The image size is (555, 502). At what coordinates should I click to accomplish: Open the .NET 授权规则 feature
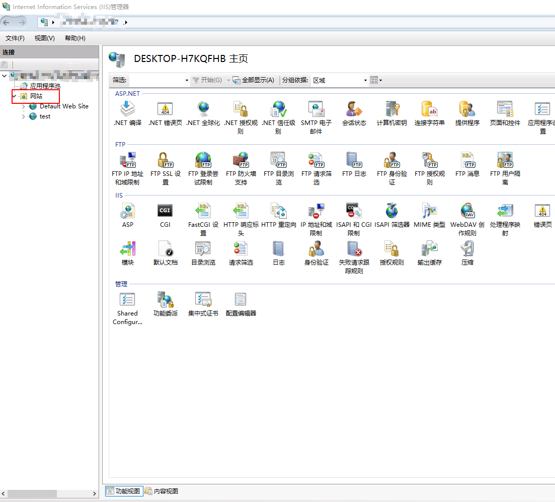pyautogui.click(x=241, y=118)
